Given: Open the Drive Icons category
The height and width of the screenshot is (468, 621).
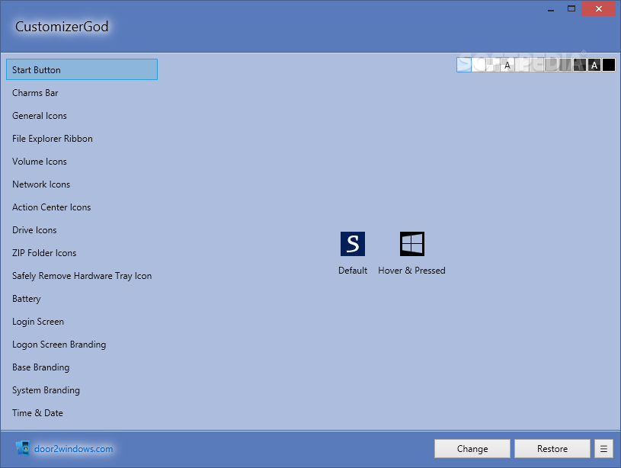Looking at the screenshot, I should (82, 230).
